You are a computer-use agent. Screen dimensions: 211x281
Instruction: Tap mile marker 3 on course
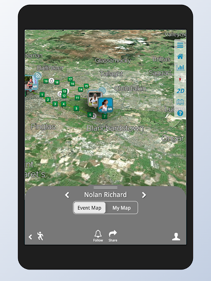(x=55, y=104)
